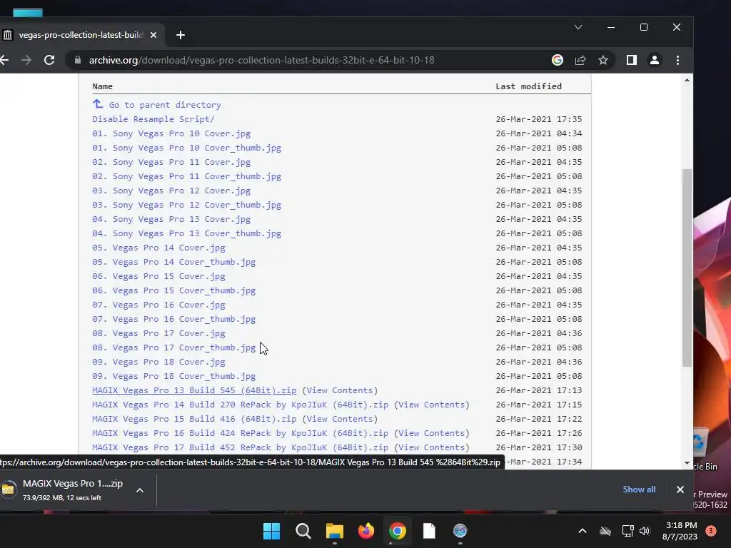This screenshot has width=731, height=548.
Task: Open 08. Vegas Pro 17 Cover_thumb.jpg
Action: click(x=174, y=347)
